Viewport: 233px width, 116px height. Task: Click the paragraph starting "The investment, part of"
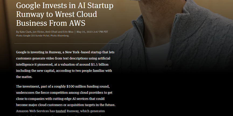click(66, 99)
